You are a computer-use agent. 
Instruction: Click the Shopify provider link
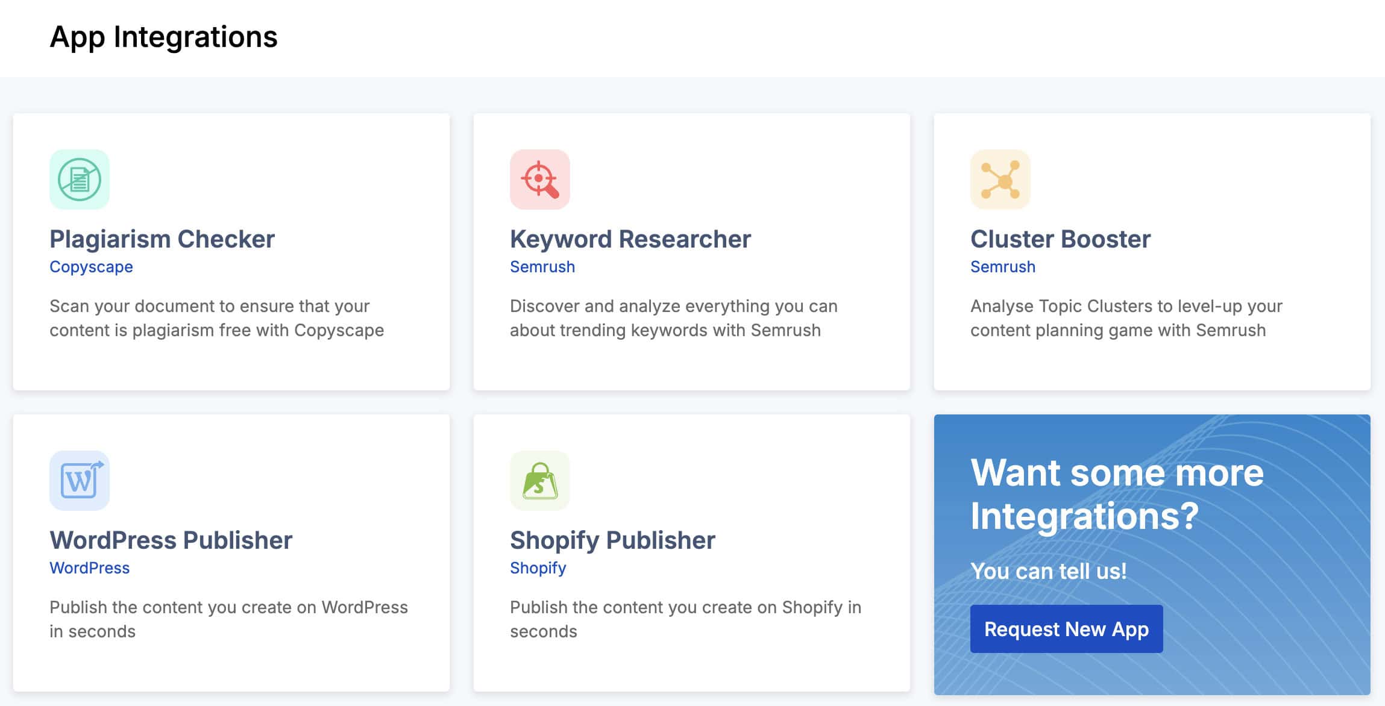click(x=538, y=568)
